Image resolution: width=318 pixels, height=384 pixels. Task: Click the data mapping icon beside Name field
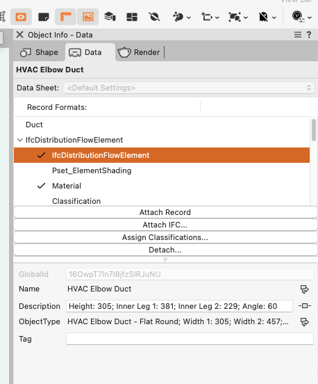coord(305,289)
